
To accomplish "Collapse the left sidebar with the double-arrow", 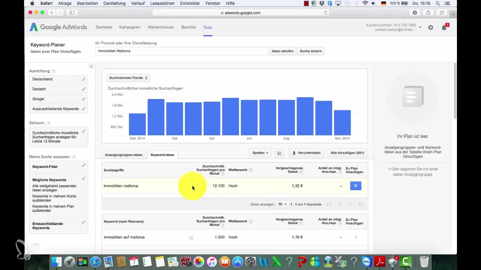I will click(91, 66).
